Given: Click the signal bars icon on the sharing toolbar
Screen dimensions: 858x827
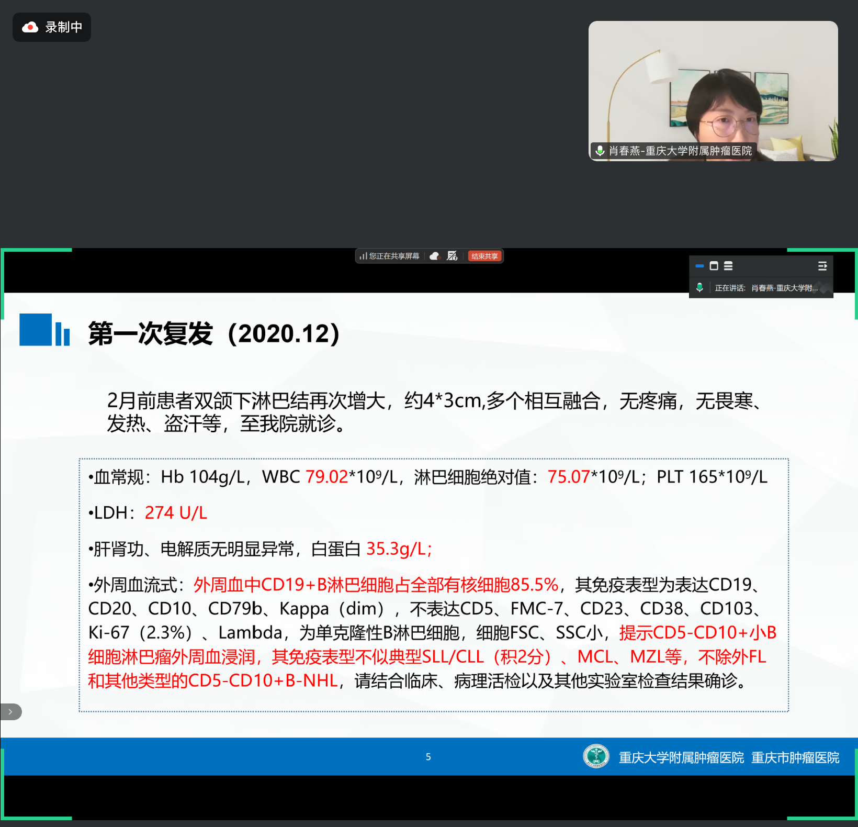Looking at the screenshot, I should (363, 256).
